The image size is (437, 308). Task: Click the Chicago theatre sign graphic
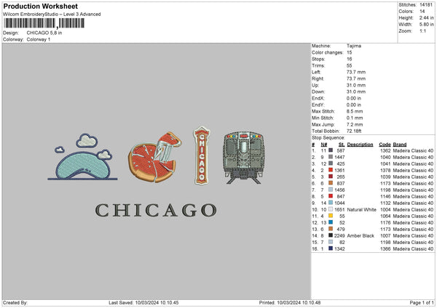pos(202,155)
